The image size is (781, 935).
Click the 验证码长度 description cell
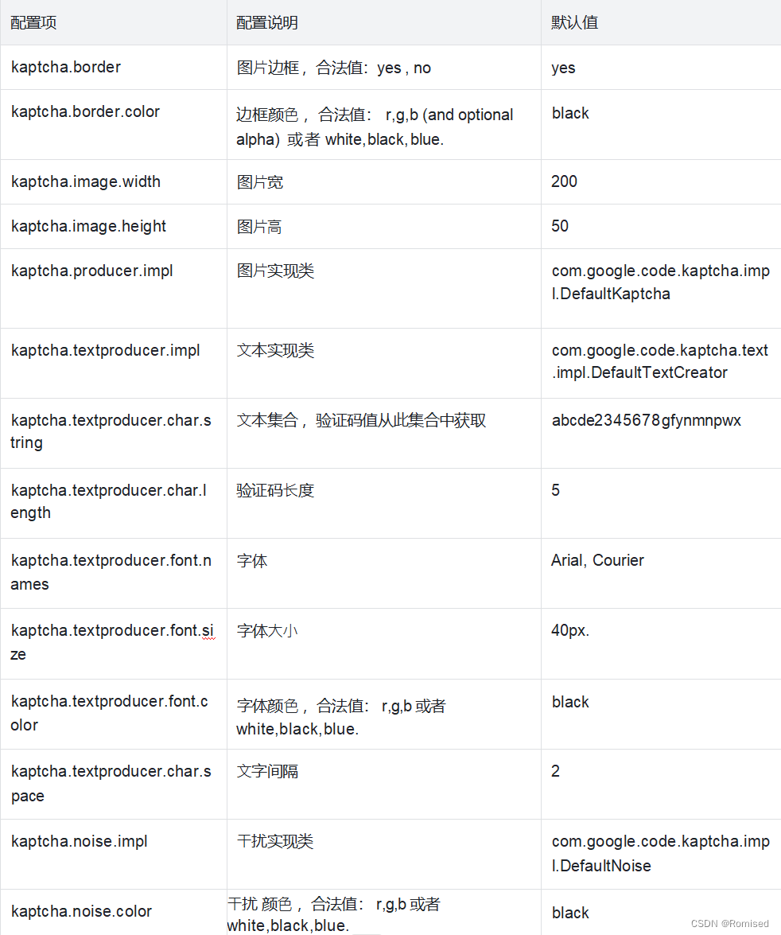click(x=274, y=490)
